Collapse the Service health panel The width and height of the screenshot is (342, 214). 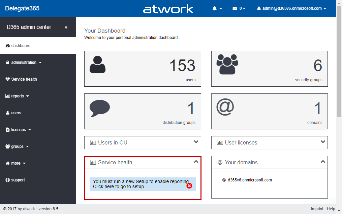coord(196,162)
